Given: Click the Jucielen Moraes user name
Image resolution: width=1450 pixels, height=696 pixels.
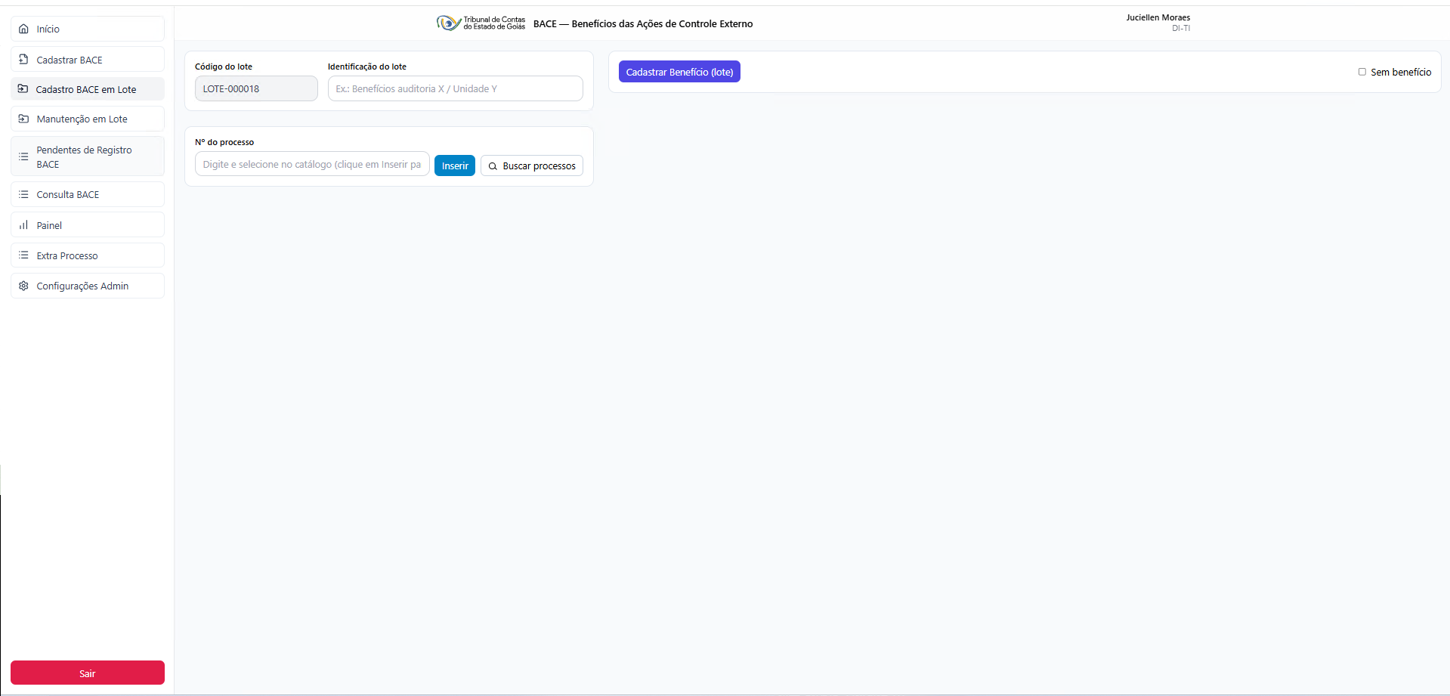Looking at the screenshot, I should click(x=1158, y=17).
